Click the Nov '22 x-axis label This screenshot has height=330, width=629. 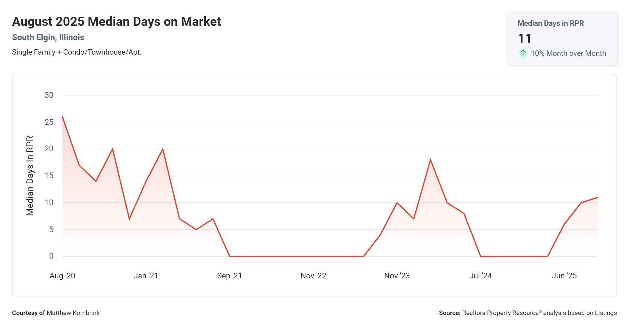pyautogui.click(x=313, y=276)
